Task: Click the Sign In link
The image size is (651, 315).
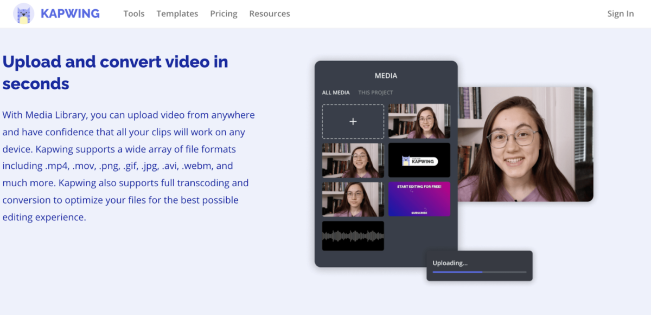Action: point(621,14)
